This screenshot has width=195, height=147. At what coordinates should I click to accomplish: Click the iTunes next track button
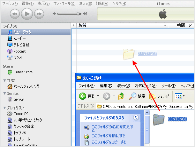[x=39, y=14]
